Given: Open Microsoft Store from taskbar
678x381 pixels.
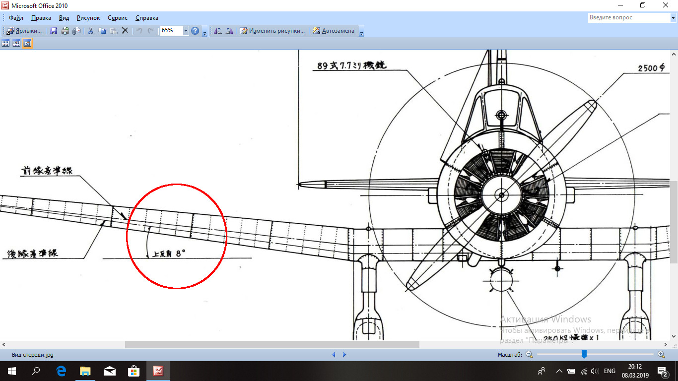Looking at the screenshot, I should [x=134, y=371].
